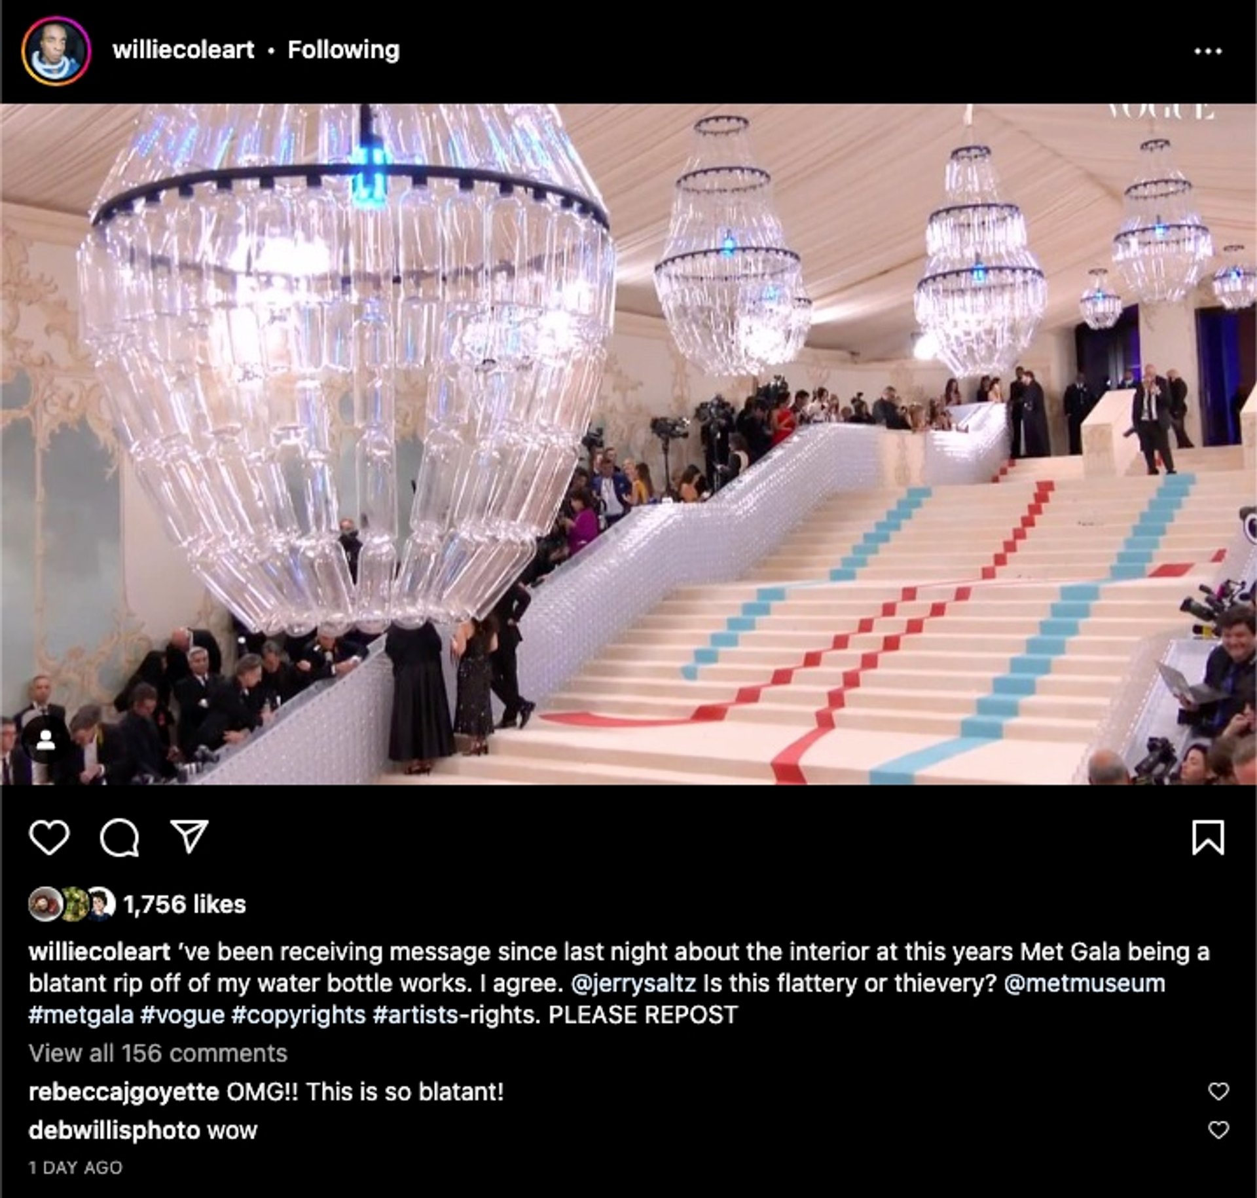Open comments via speech bubble icon
This screenshot has height=1198, width=1257.
[x=119, y=838]
